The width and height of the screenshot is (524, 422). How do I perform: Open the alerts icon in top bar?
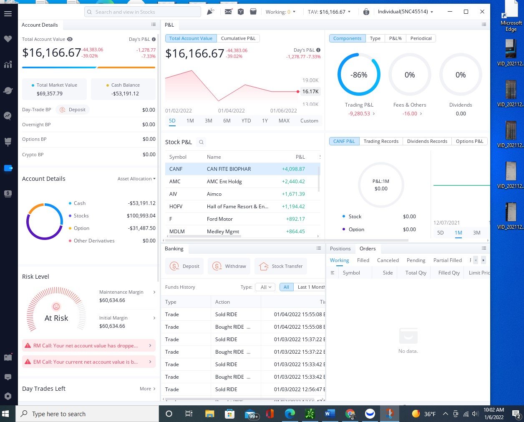pos(211,12)
